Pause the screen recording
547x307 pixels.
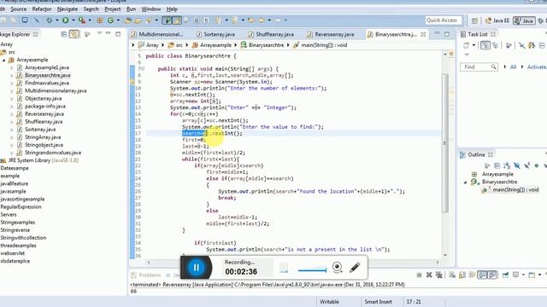coord(196,267)
